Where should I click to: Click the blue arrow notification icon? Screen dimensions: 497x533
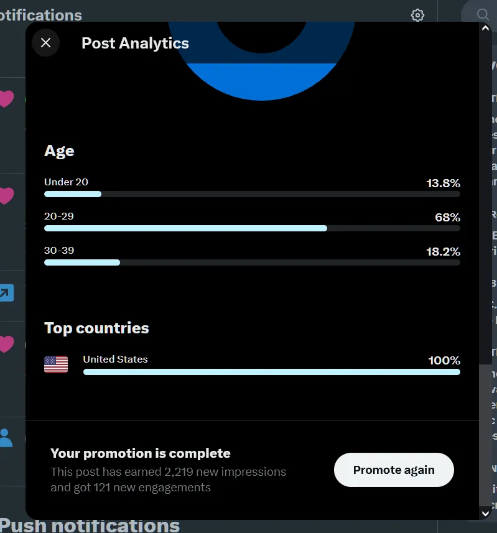[6, 292]
